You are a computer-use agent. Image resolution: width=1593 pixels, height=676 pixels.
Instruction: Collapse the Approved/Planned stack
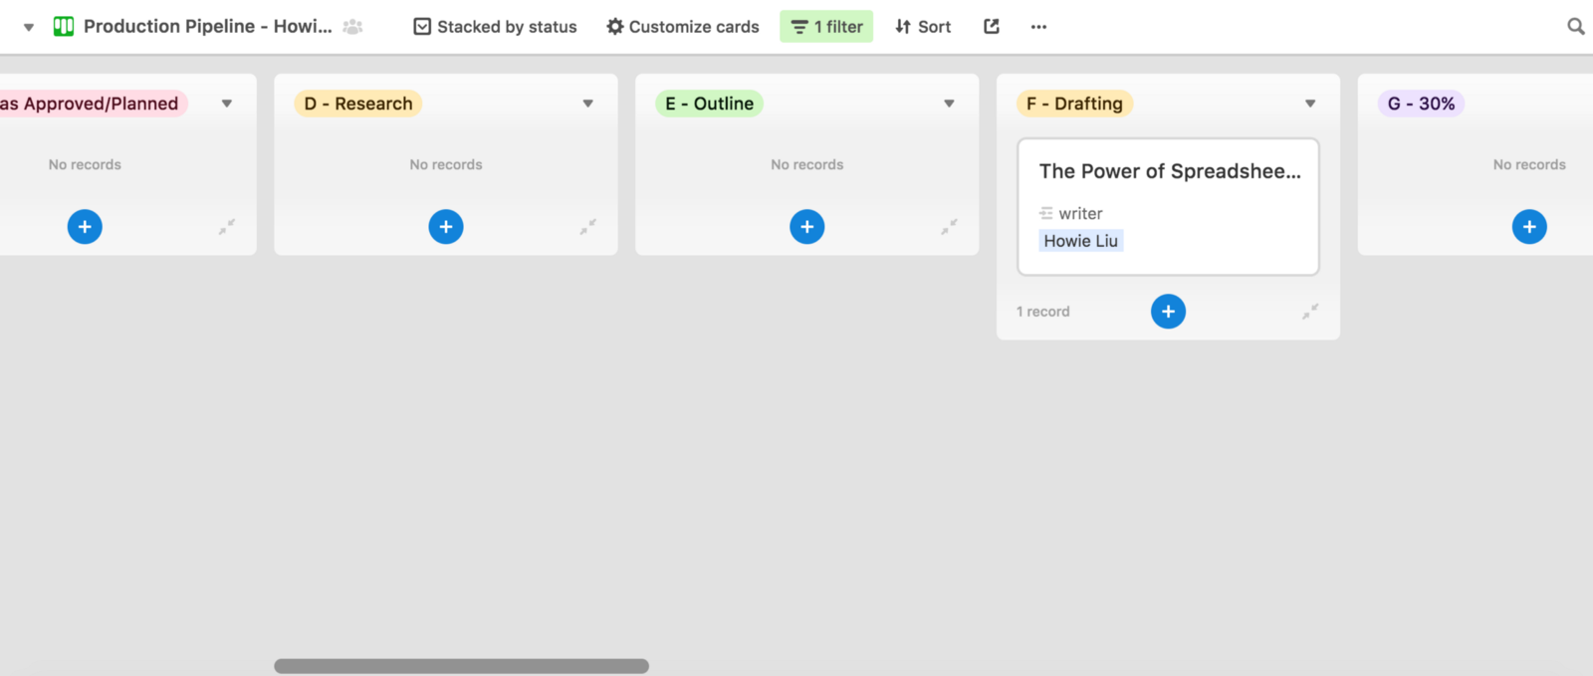coord(227,227)
